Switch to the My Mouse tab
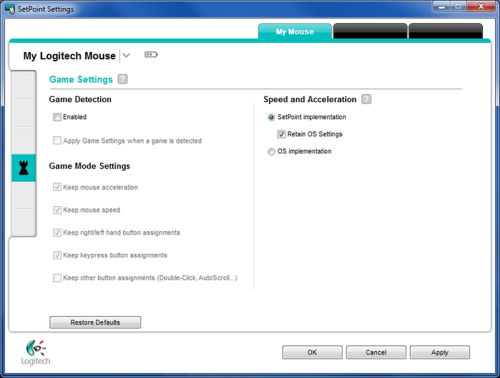The width and height of the screenshot is (500, 378). tap(295, 31)
